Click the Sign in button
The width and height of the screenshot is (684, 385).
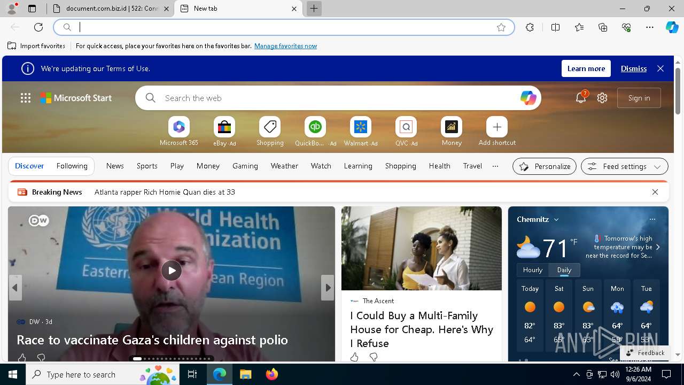point(639,98)
